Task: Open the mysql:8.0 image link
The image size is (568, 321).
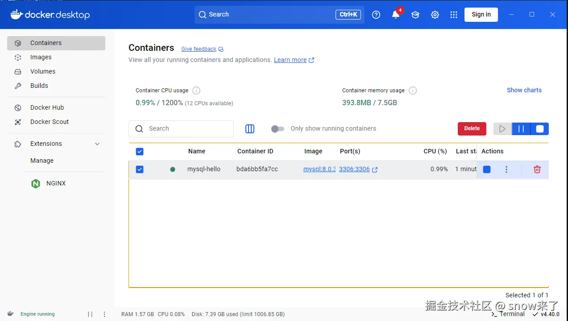Action: pyautogui.click(x=319, y=169)
